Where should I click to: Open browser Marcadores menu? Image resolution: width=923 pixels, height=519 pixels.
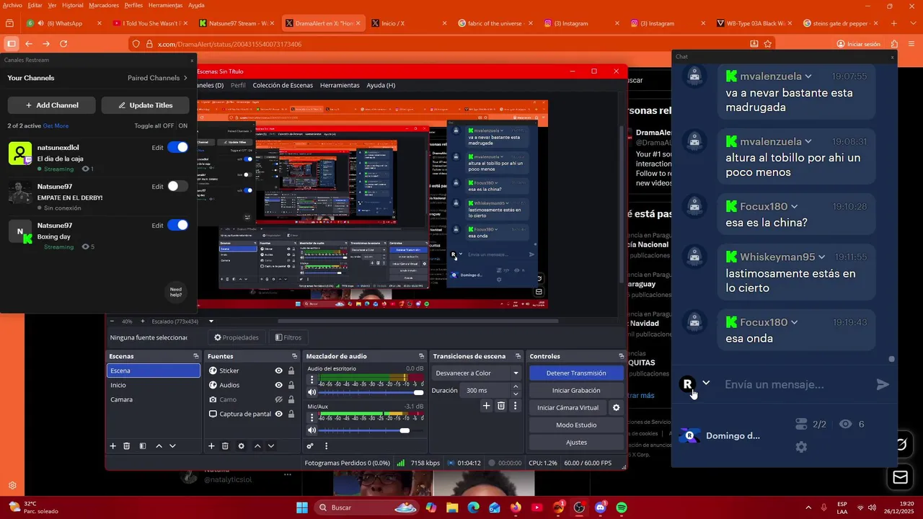pyautogui.click(x=104, y=5)
